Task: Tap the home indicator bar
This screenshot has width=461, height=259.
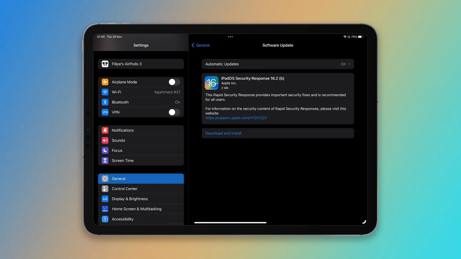Action: (x=230, y=222)
